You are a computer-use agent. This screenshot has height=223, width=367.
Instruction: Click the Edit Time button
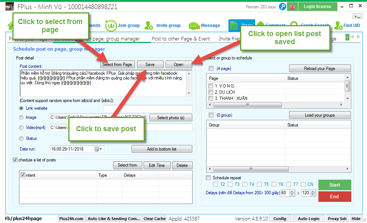tap(157, 165)
